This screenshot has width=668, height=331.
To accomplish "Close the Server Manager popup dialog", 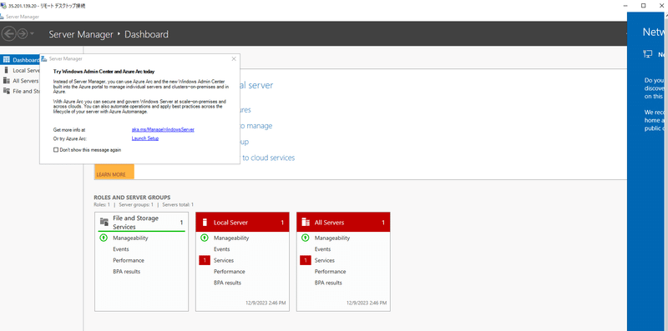I will (x=234, y=58).
